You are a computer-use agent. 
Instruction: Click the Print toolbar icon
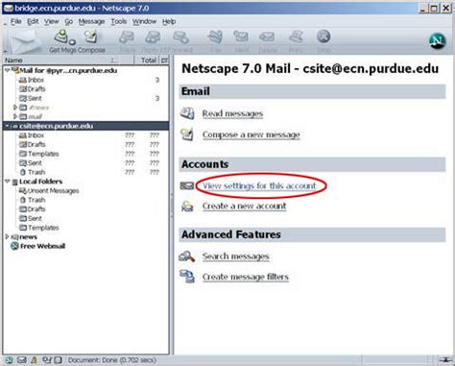[x=296, y=37]
